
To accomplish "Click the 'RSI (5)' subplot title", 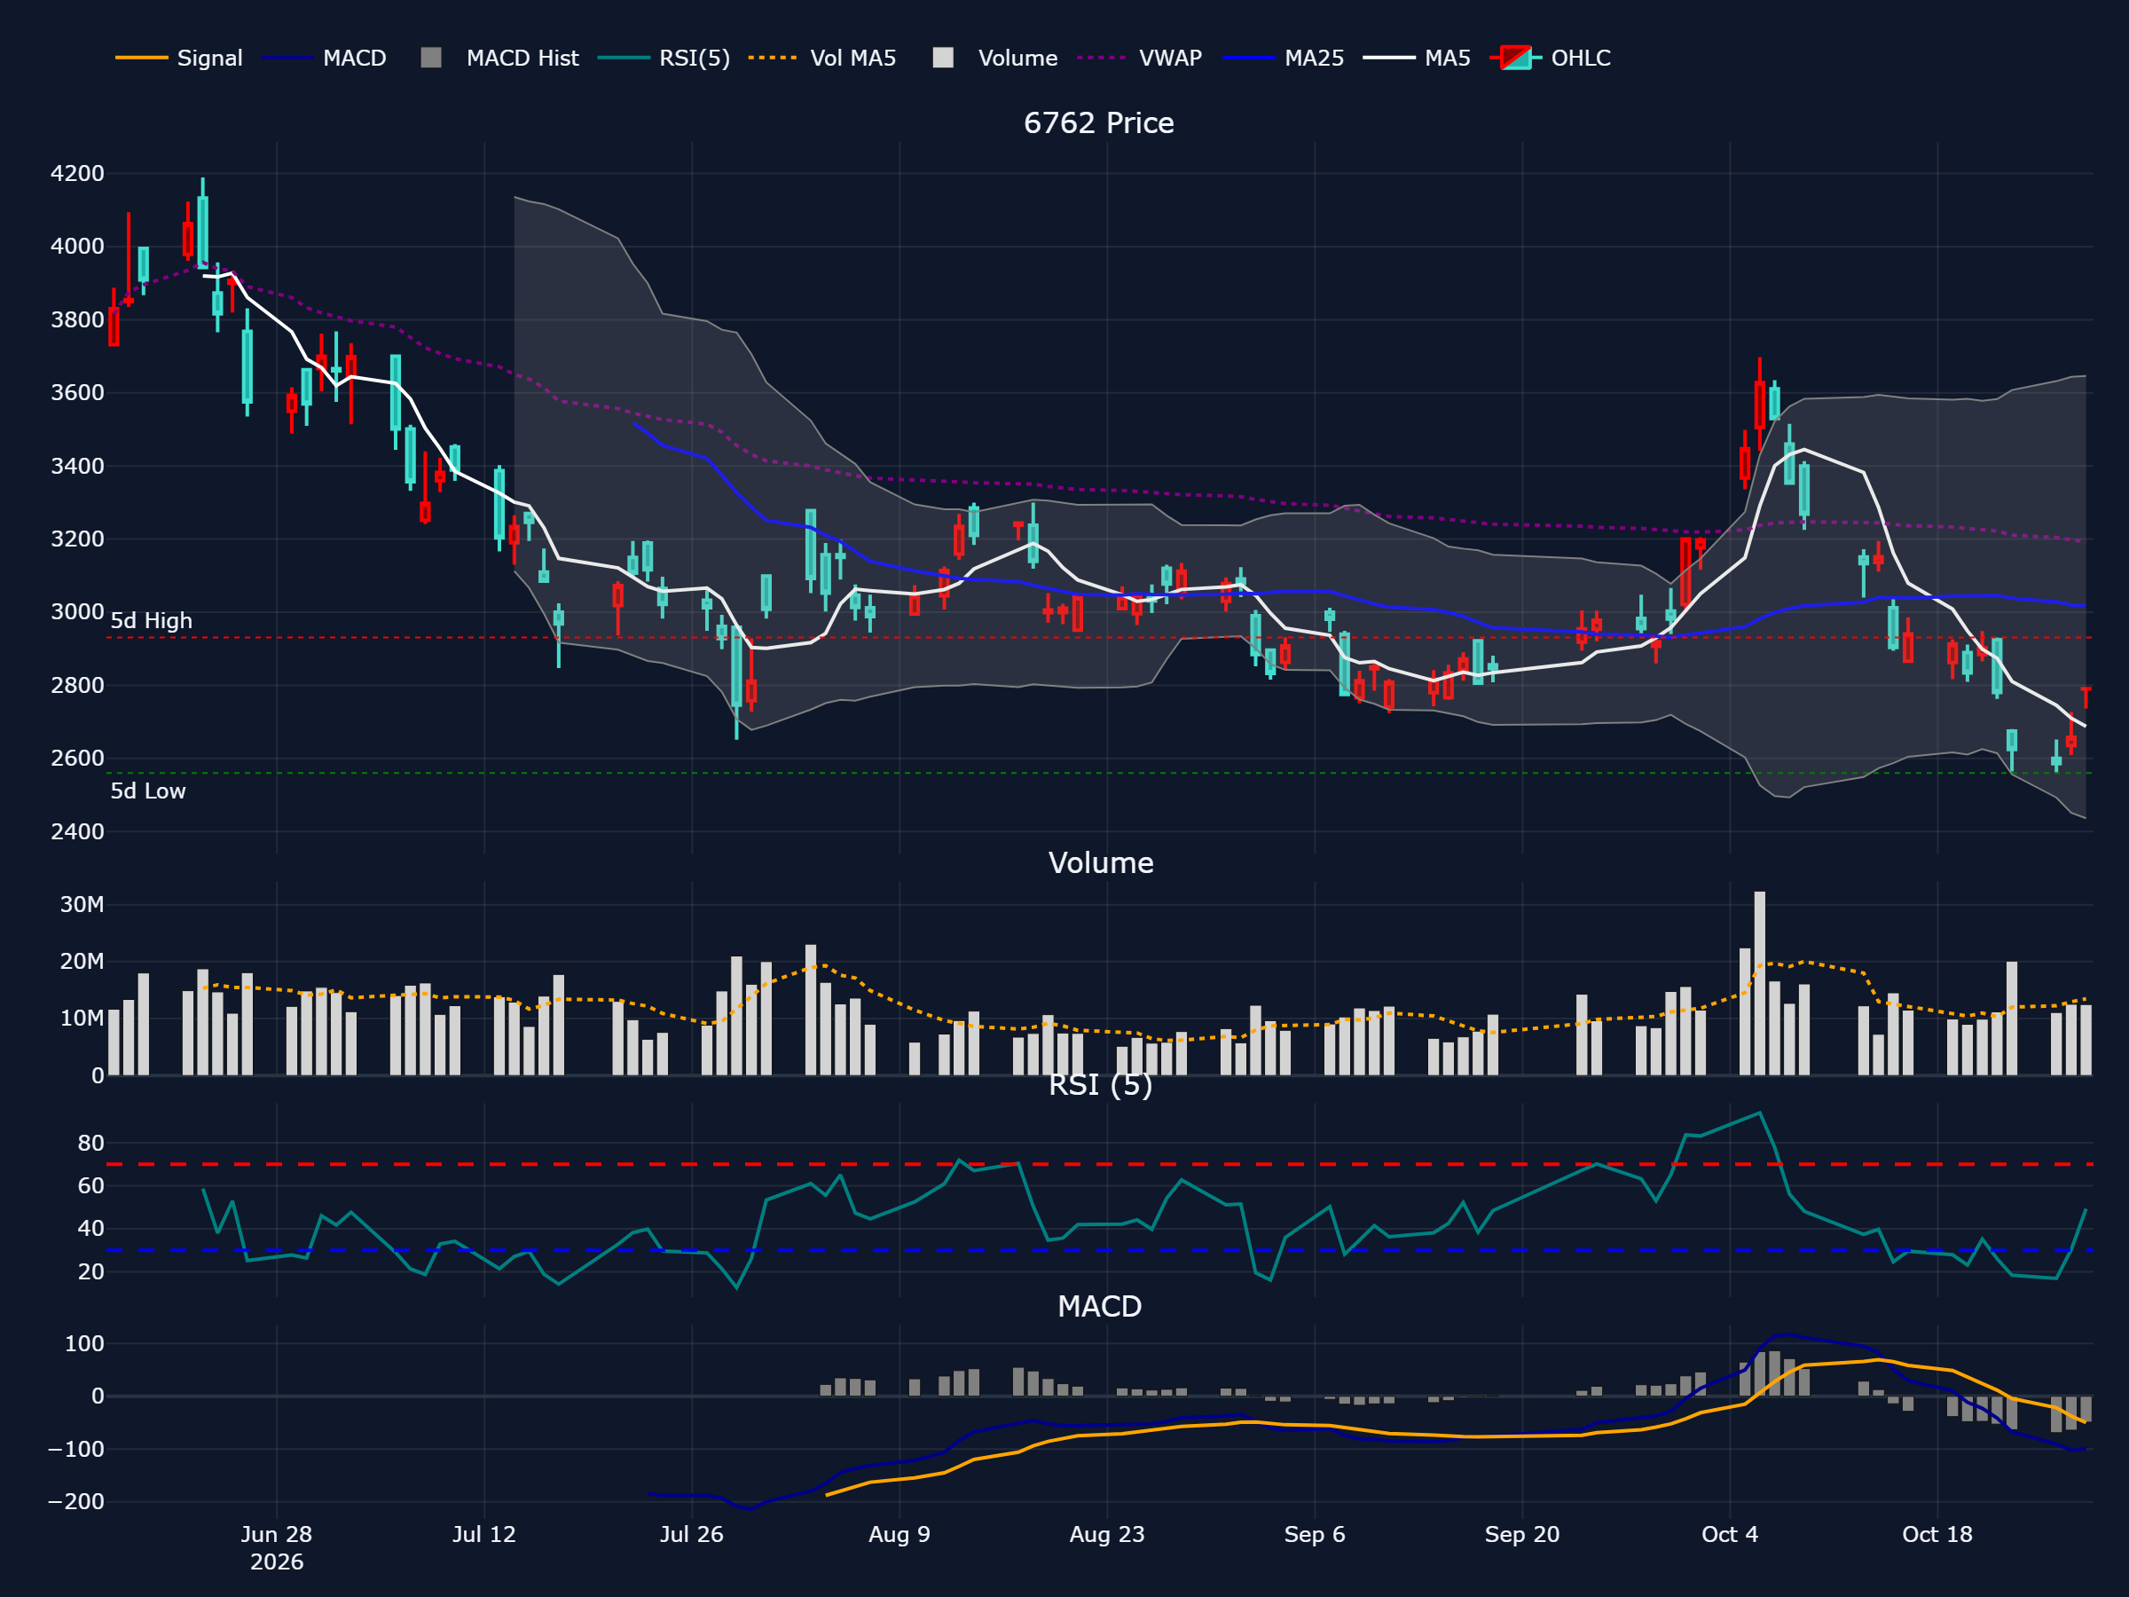I will 1100,1085.
